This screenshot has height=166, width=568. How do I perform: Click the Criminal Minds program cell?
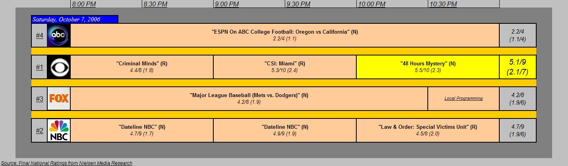click(142, 67)
